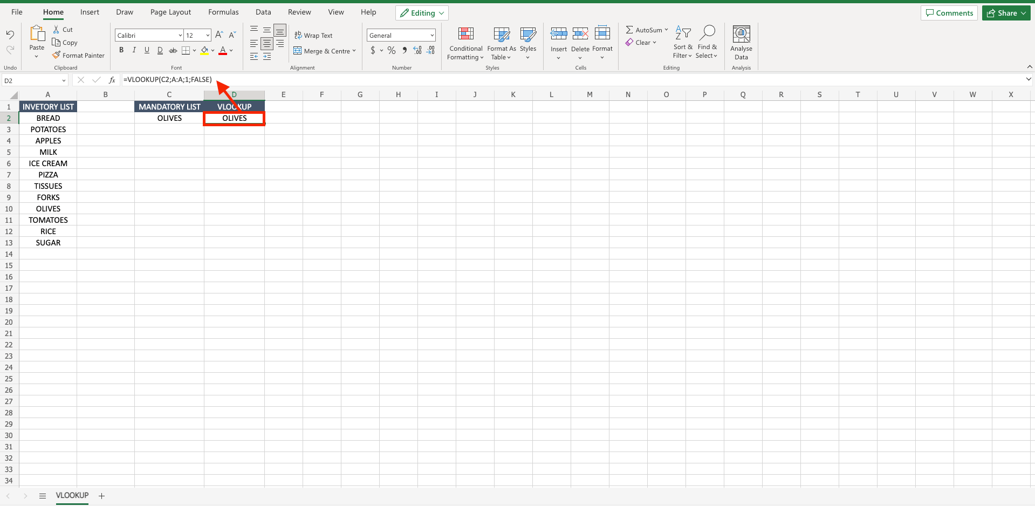Open Conditional Formatting options
The width and height of the screenshot is (1035, 506).
pos(465,43)
